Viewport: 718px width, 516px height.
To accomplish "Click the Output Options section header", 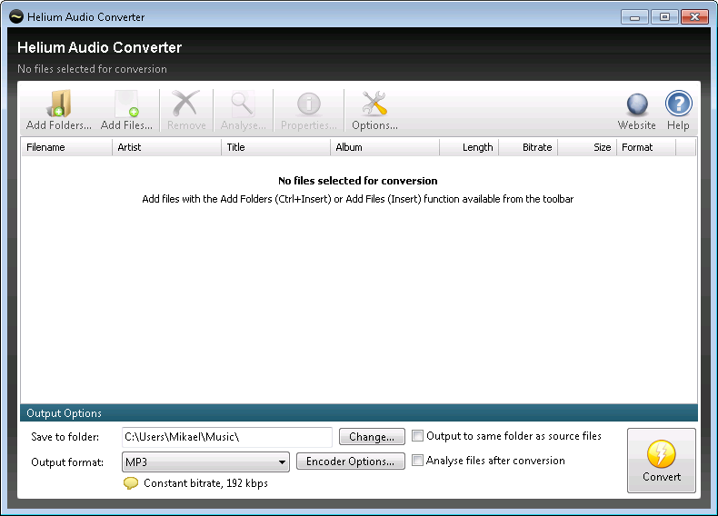I will [359, 413].
